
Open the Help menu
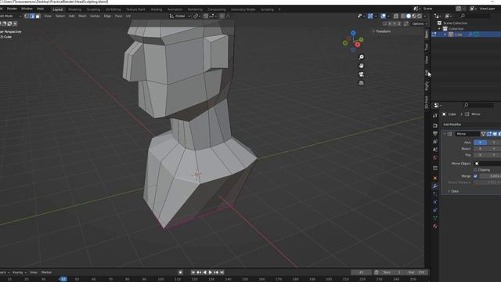pyautogui.click(x=40, y=9)
